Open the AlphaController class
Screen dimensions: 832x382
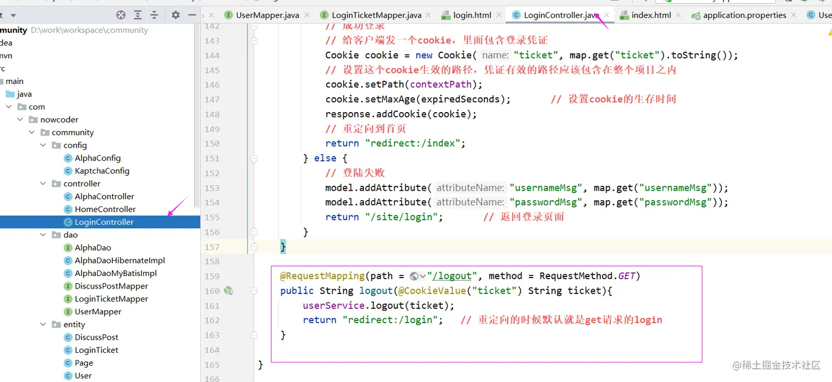(x=105, y=196)
